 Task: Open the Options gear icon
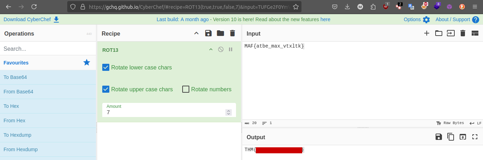pyautogui.click(x=426, y=20)
